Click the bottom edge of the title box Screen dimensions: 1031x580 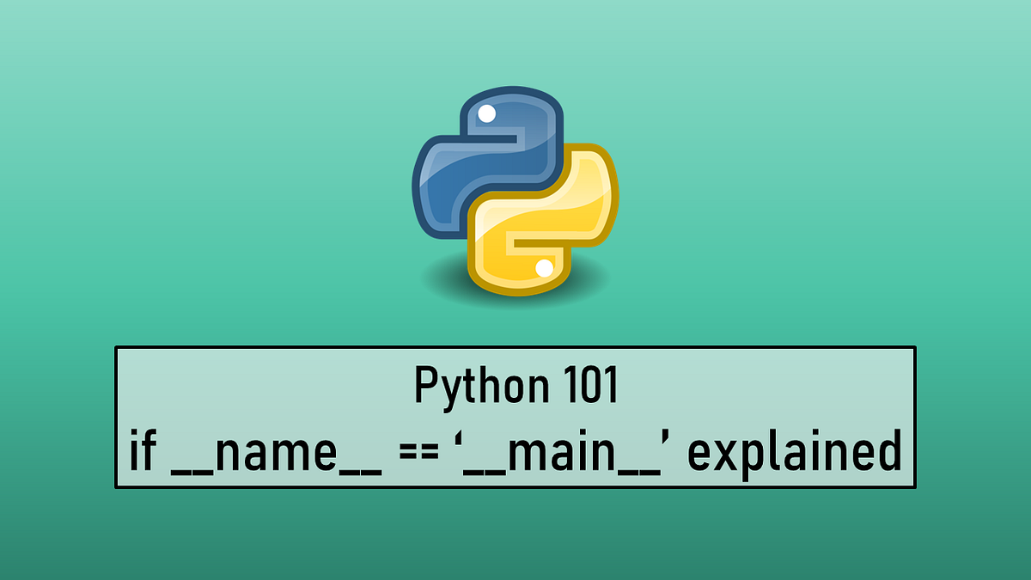515,486
